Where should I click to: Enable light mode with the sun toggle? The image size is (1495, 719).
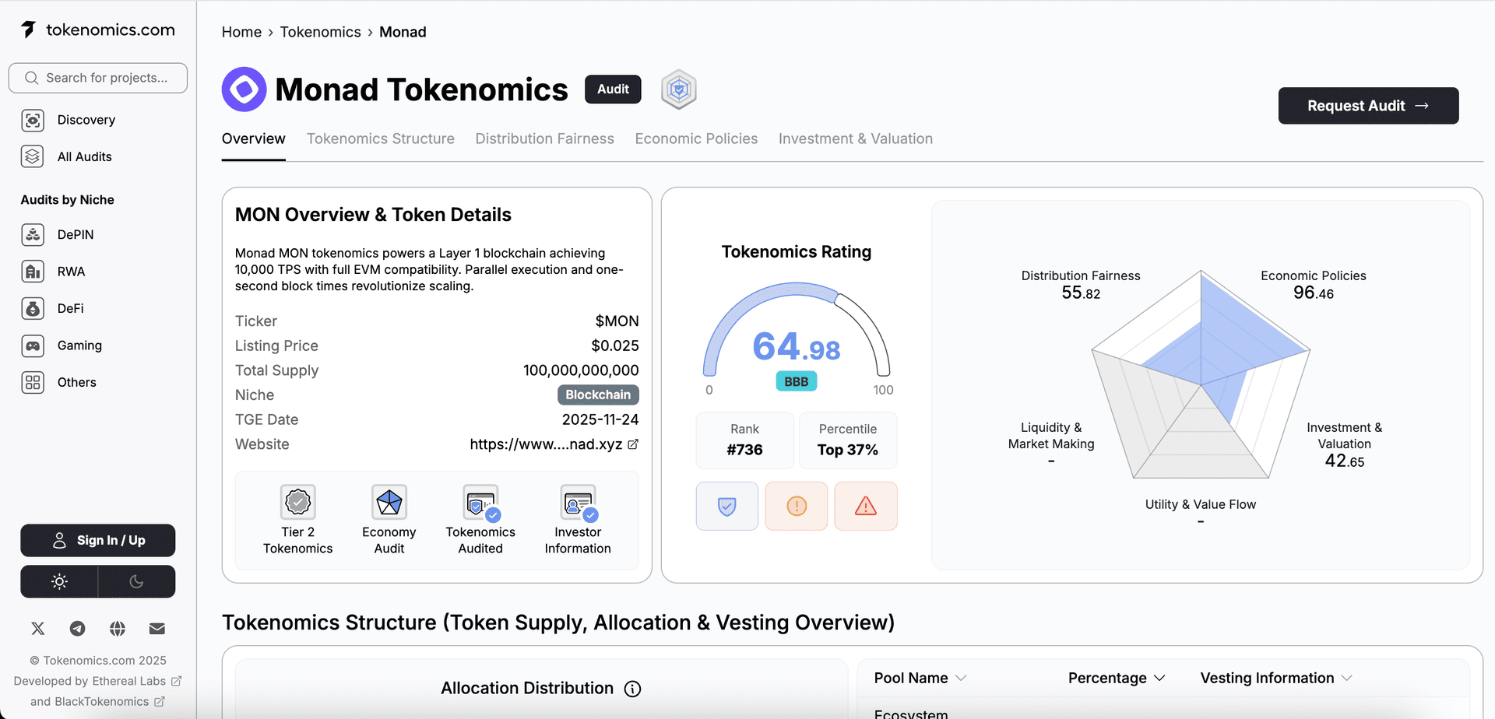point(58,581)
